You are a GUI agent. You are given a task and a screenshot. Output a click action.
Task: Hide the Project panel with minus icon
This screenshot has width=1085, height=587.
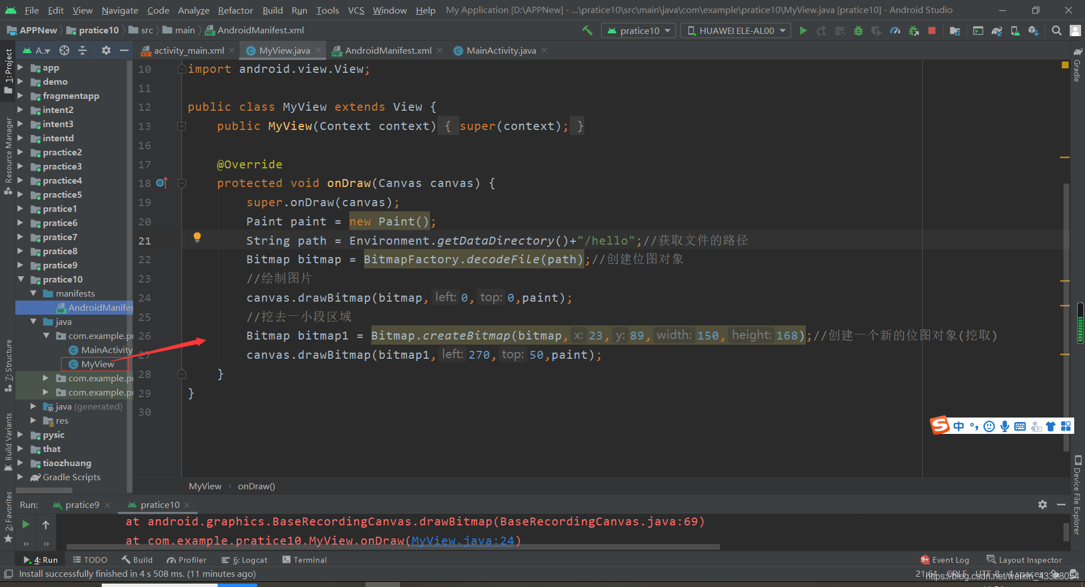pos(124,50)
